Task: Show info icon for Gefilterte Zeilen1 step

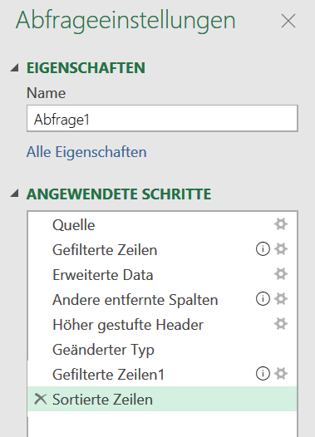Action: [263, 374]
